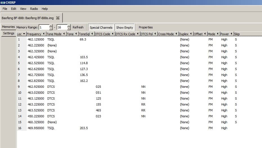Select ToneSql value 136.5

click(x=84, y=75)
